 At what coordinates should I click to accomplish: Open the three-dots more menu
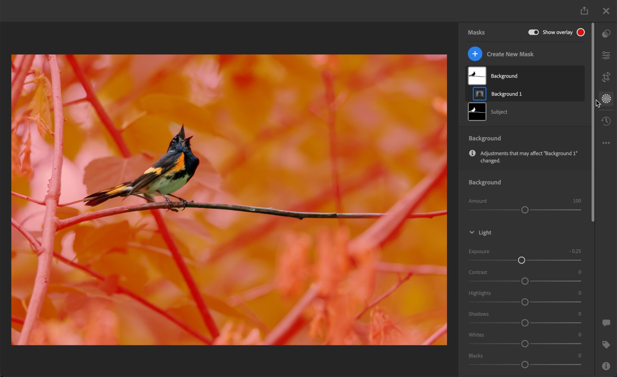[x=606, y=143]
